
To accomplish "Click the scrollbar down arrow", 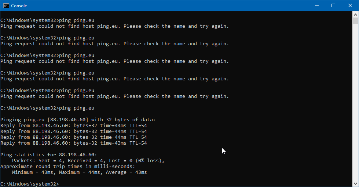I will (x=355, y=184).
